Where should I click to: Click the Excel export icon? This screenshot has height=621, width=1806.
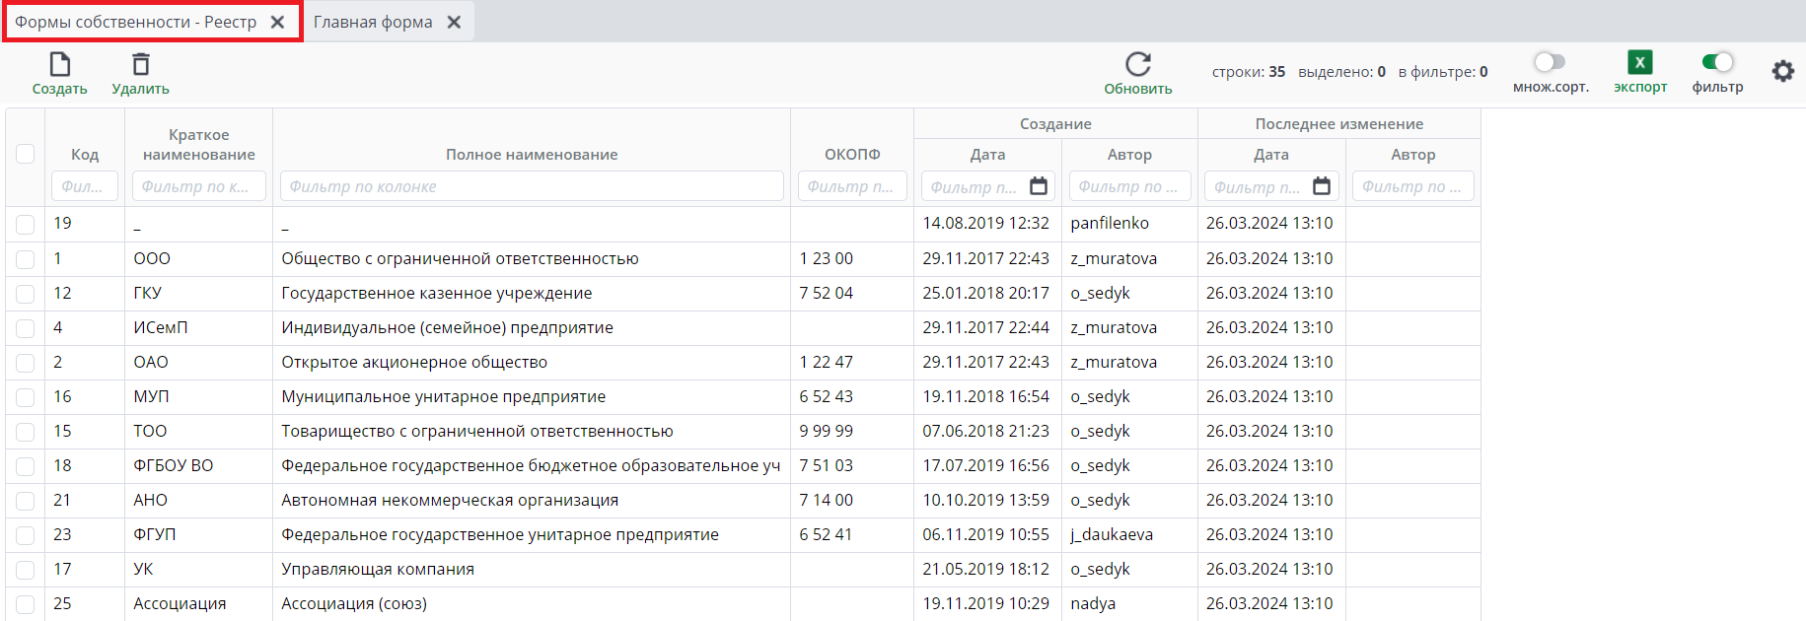(x=1639, y=63)
